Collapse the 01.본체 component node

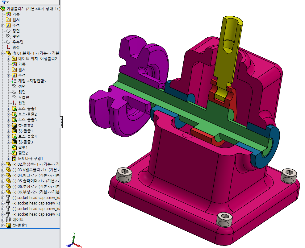(2, 53)
